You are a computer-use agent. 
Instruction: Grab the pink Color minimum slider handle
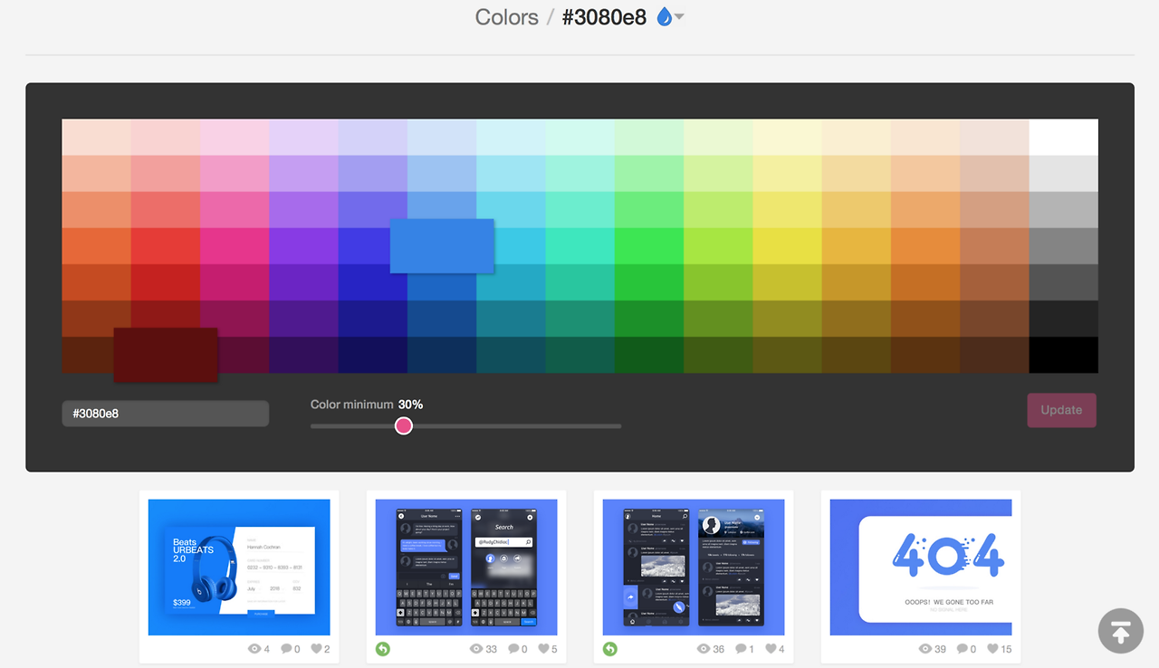404,425
